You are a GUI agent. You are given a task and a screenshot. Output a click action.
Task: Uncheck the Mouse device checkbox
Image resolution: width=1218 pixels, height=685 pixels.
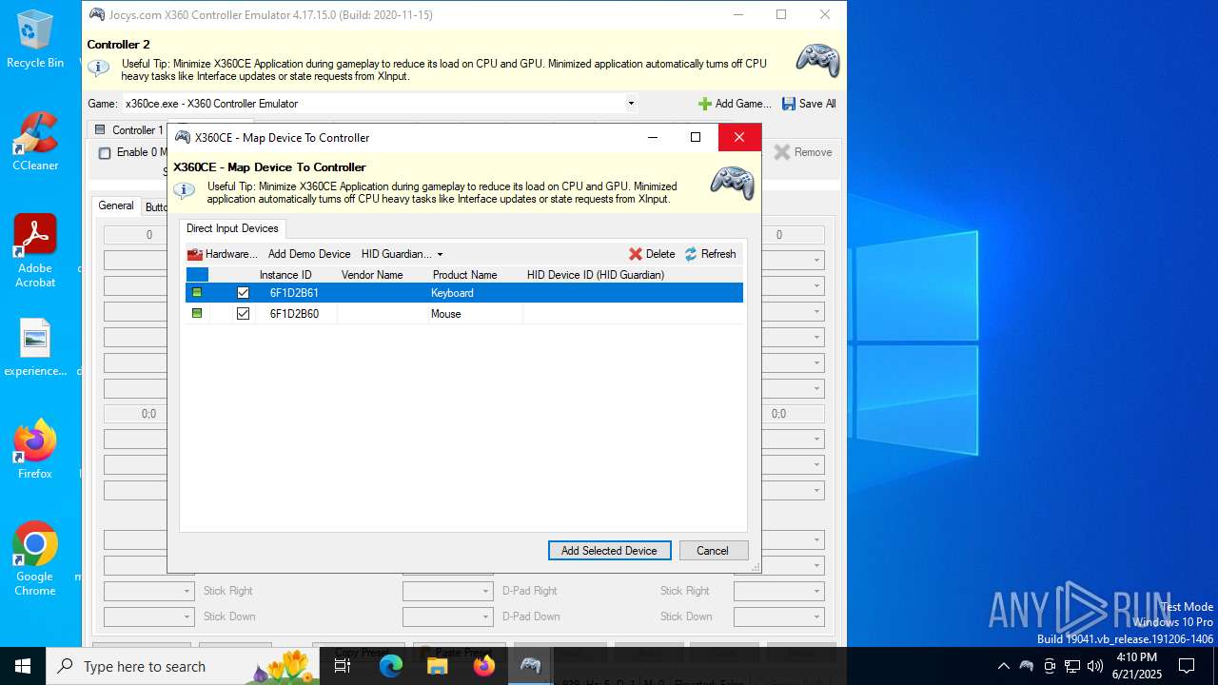coord(244,313)
